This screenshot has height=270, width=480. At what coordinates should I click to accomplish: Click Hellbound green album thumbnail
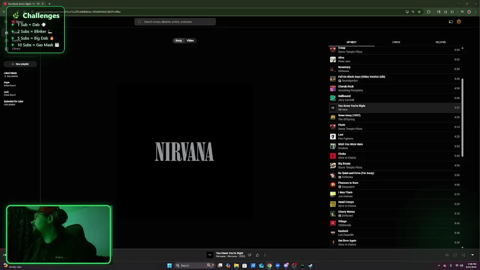point(333,98)
